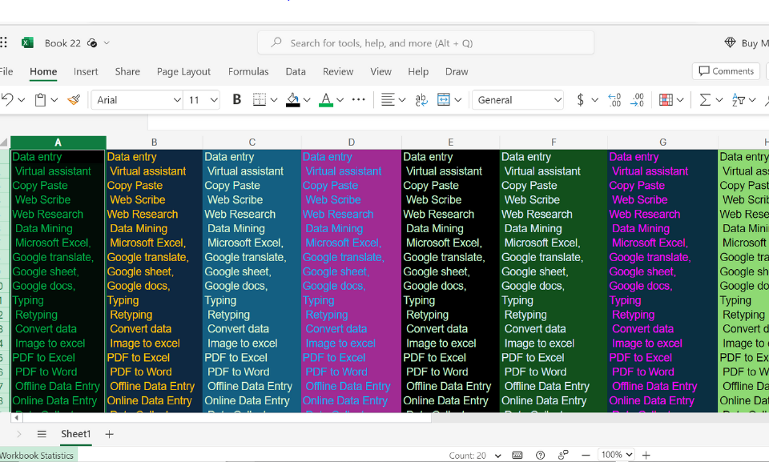The height and width of the screenshot is (462, 769).
Task: Expand the Borders dropdown arrow
Action: pos(274,100)
